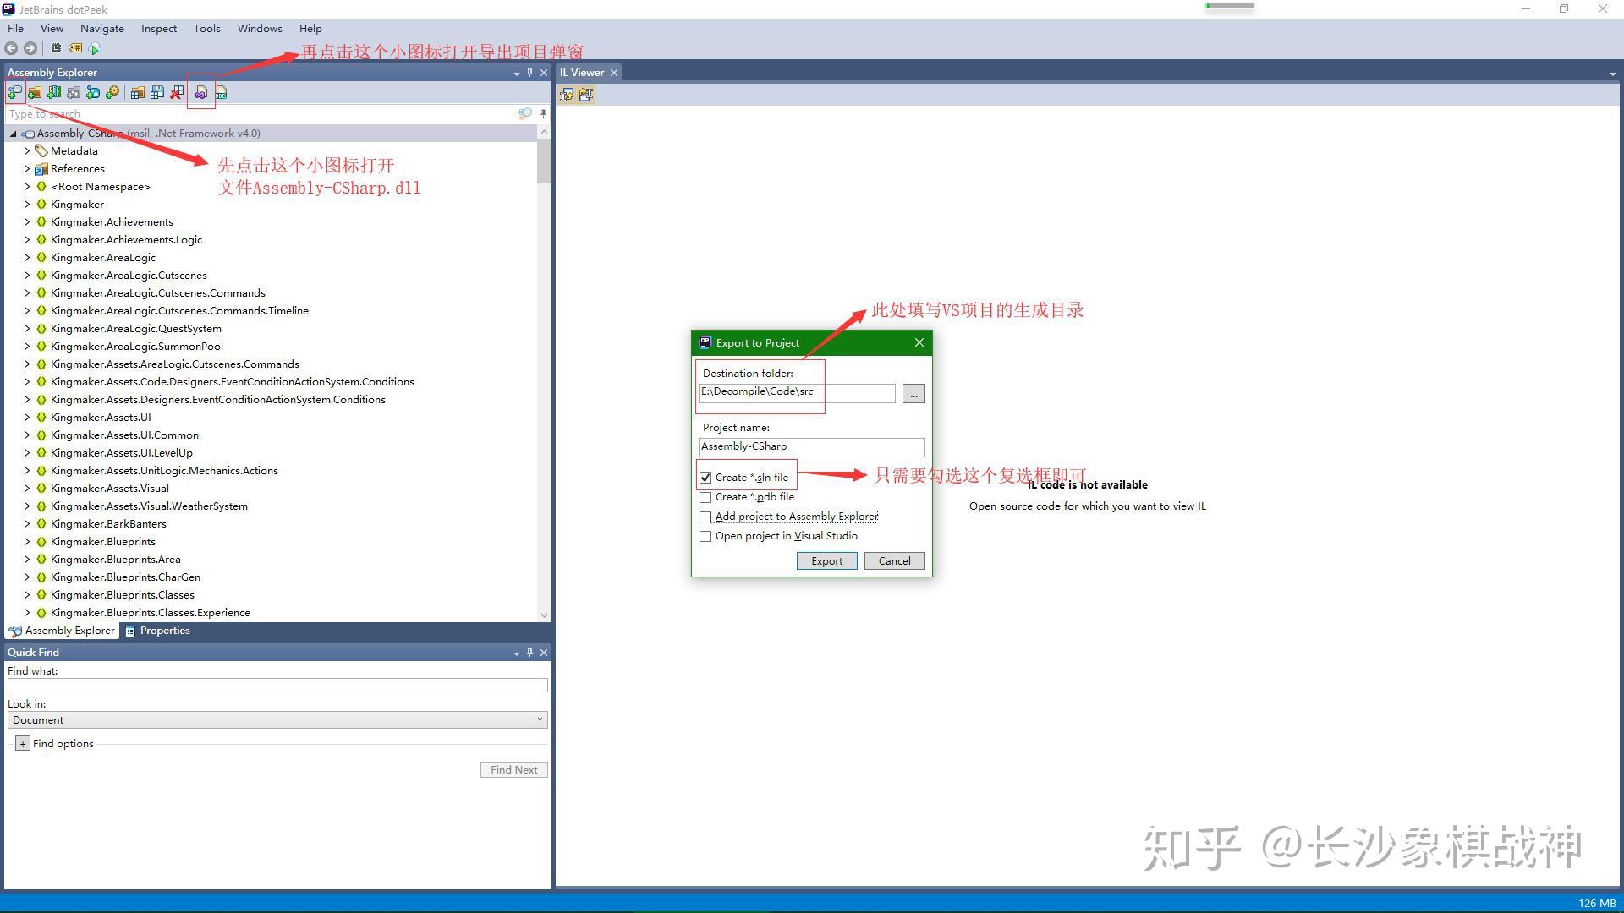Enable Open project in Visual Studio checkbox
Screen dimensions: 1624x913
[x=705, y=536]
